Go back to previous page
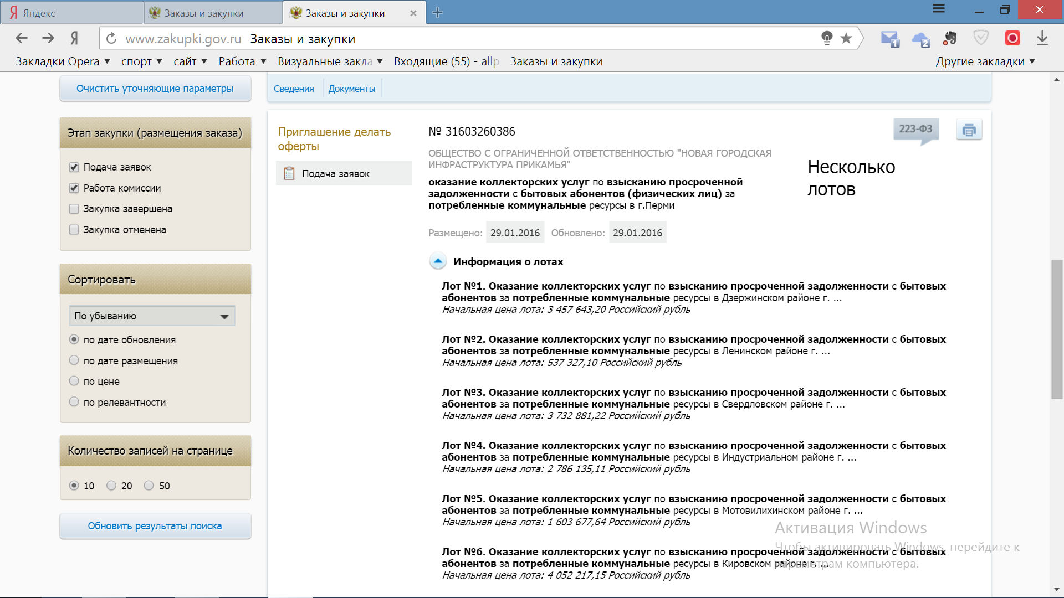Screen dimensions: 1064x598 (x=22, y=38)
